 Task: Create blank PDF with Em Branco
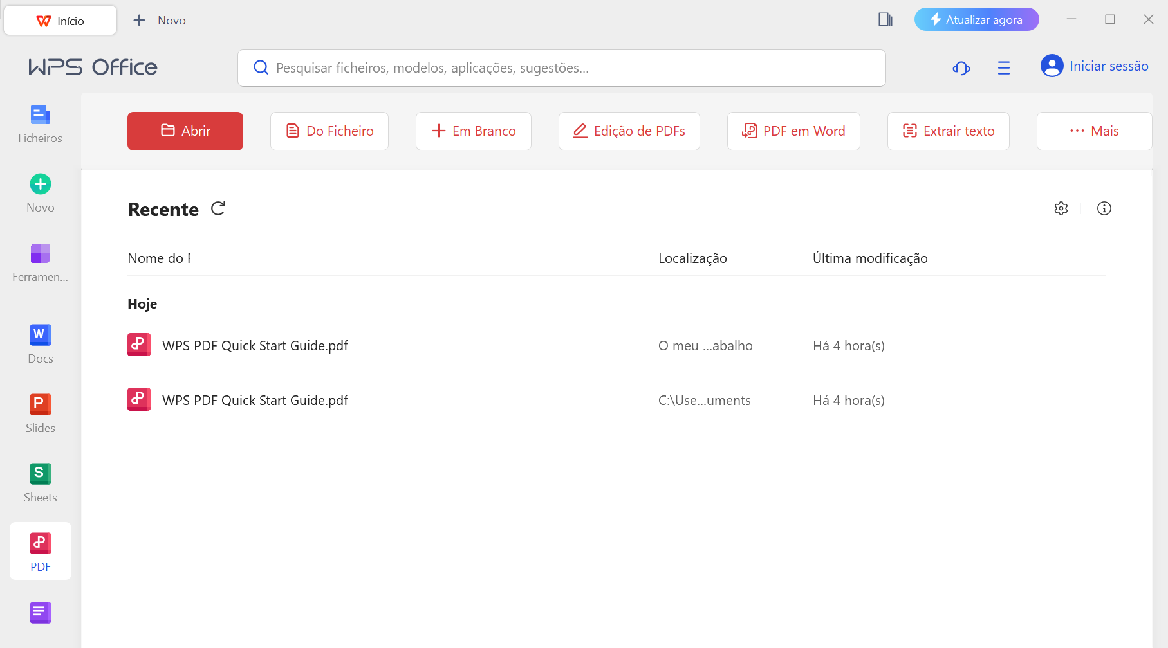474,131
